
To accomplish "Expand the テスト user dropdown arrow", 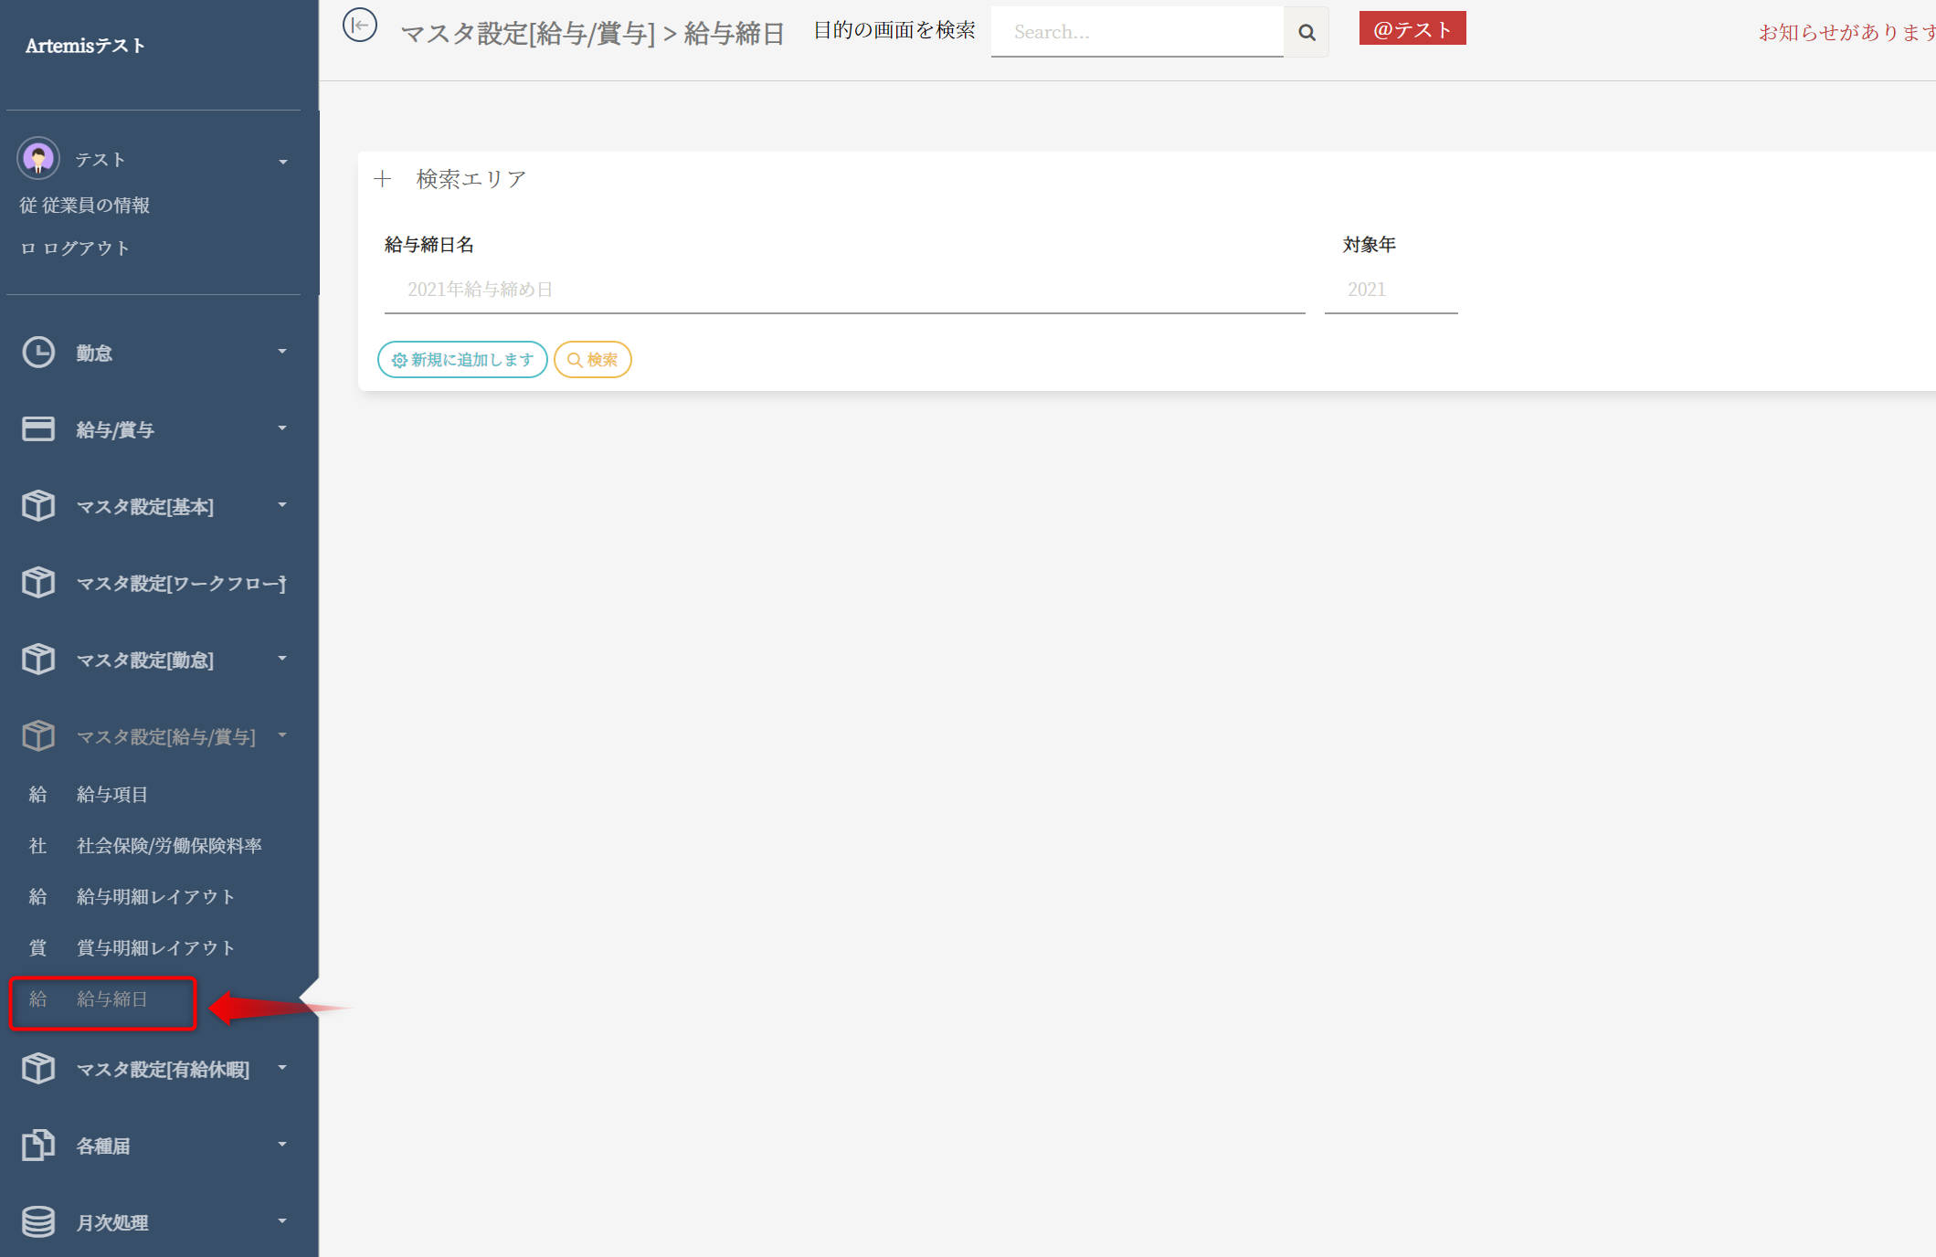I will (283, 162).
